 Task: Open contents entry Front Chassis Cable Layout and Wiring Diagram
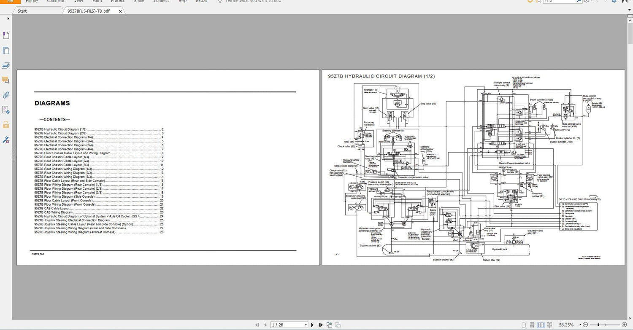tap(99, 153)
